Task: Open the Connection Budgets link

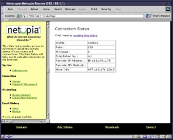Action: 24,98
